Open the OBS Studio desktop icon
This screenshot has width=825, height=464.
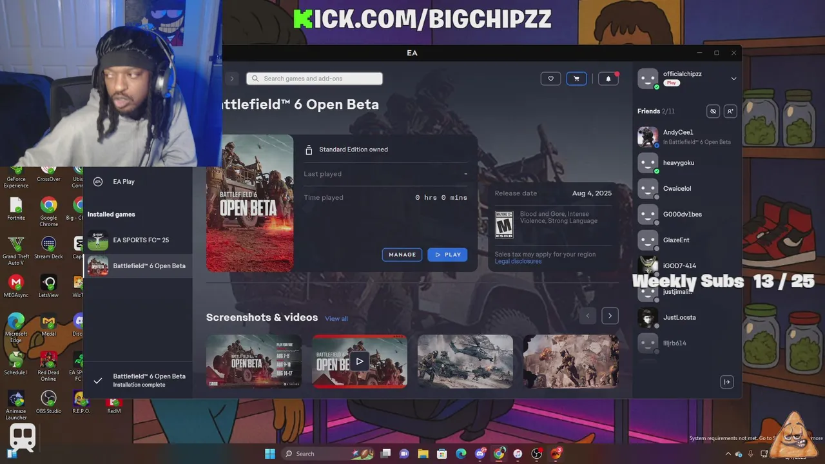click(48, 401)
